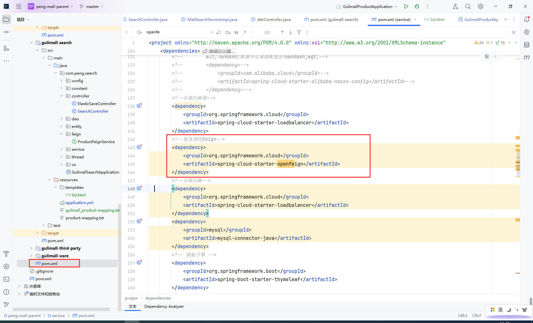The image size is (533, 323).
Task: Open the Commit tool window
Action: (x=6, y=32)
